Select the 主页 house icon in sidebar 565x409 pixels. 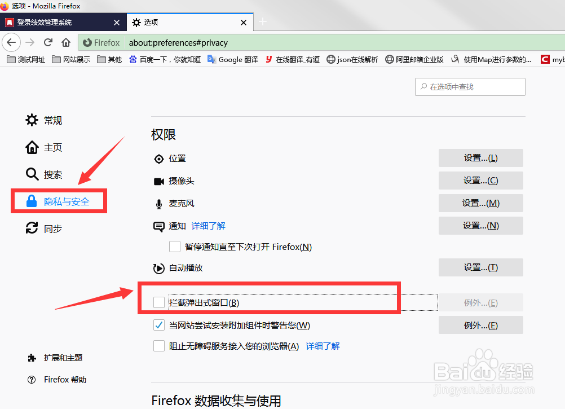tap(32, 147)
